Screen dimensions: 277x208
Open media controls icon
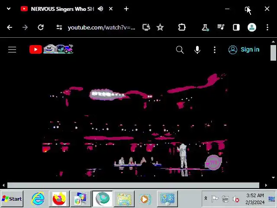point(221,27)
